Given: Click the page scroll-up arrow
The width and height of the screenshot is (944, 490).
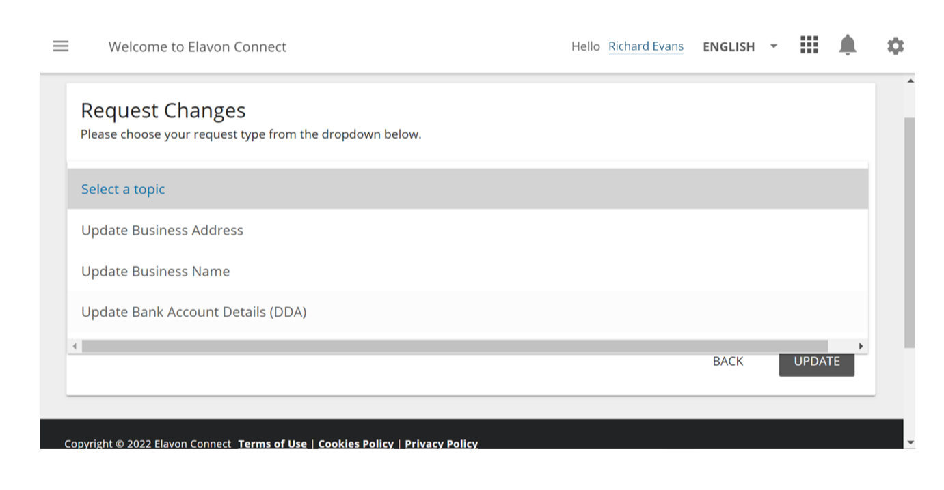Looking at the screenshot, I should 909,81.
